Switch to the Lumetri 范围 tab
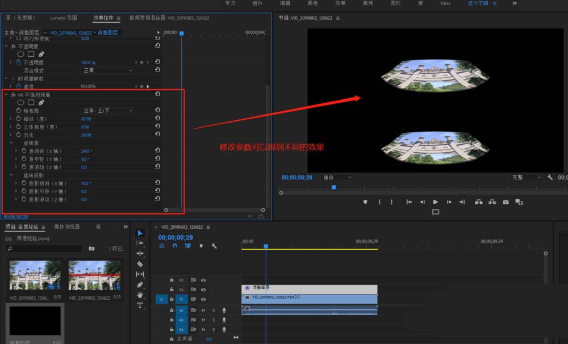Viewport: 568px width, 344px height. coord(64,19)
